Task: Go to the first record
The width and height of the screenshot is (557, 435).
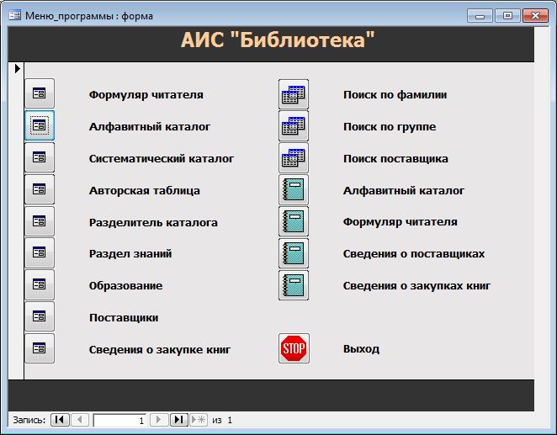Action: click(x=60, y=420)
